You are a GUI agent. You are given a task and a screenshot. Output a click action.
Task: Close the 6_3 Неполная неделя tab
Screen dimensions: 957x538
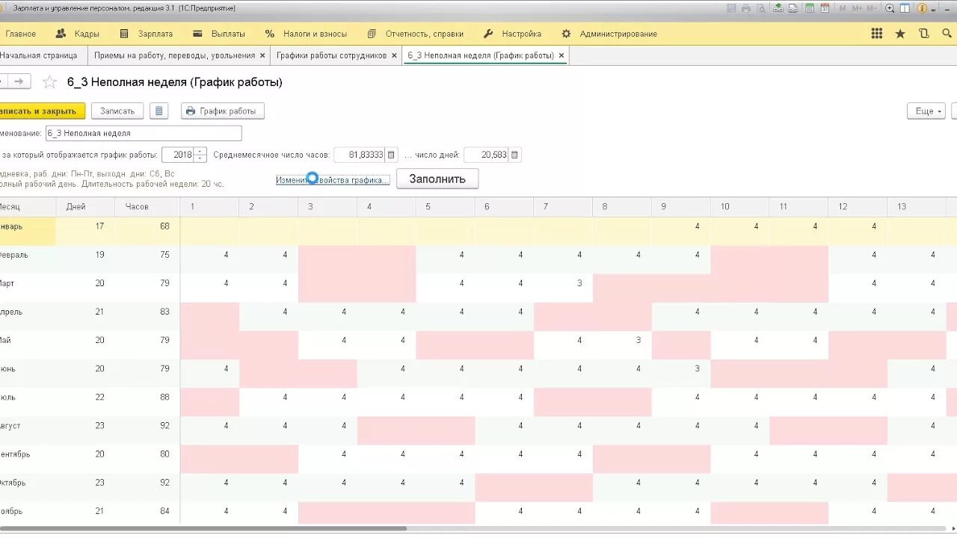pos(561,55)
